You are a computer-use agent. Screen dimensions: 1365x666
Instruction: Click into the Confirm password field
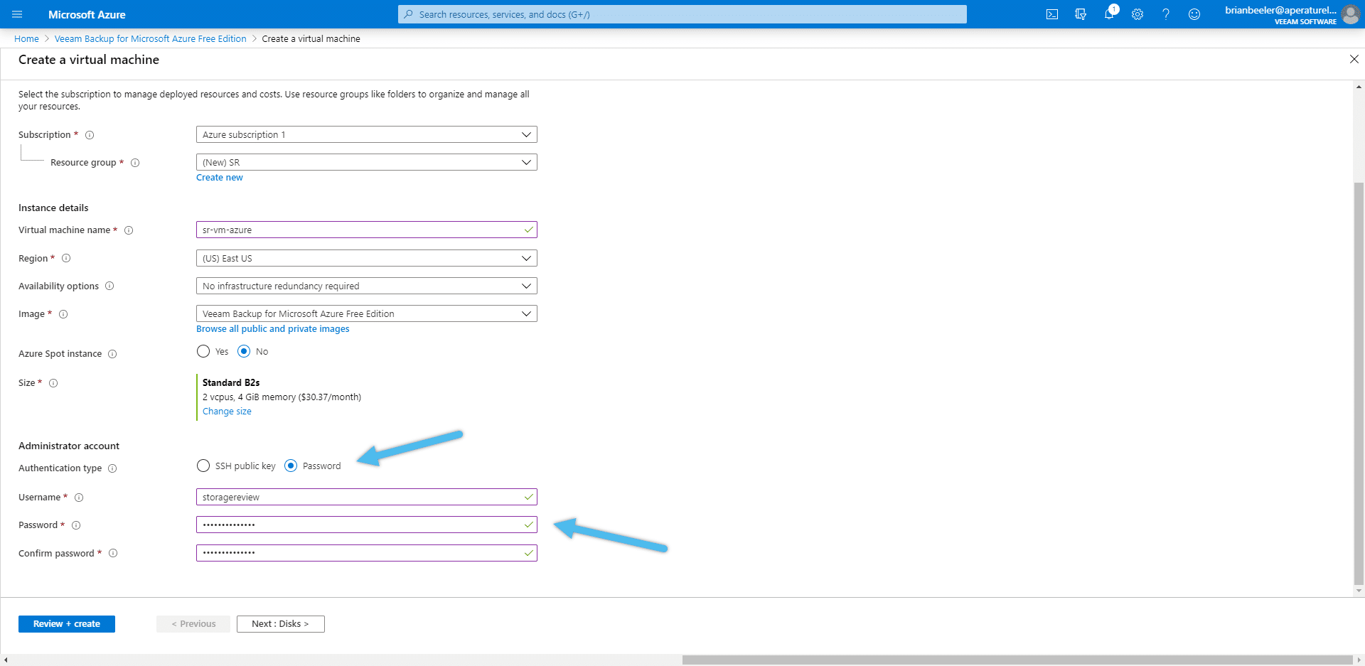pyautogui.click(x=367, y=553)
